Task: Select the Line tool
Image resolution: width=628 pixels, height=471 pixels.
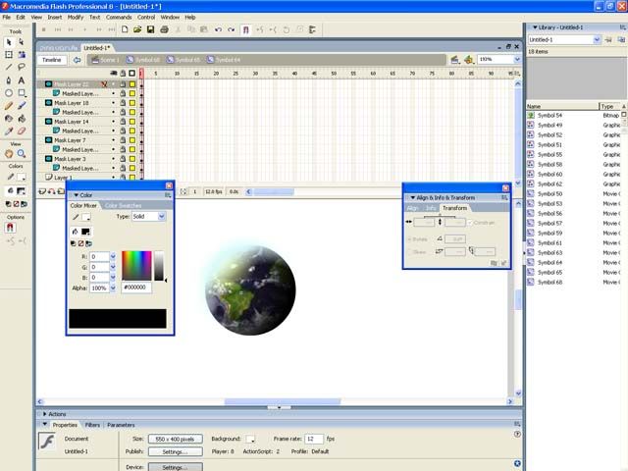Action: pyautogui.click(x=9, y=68)
